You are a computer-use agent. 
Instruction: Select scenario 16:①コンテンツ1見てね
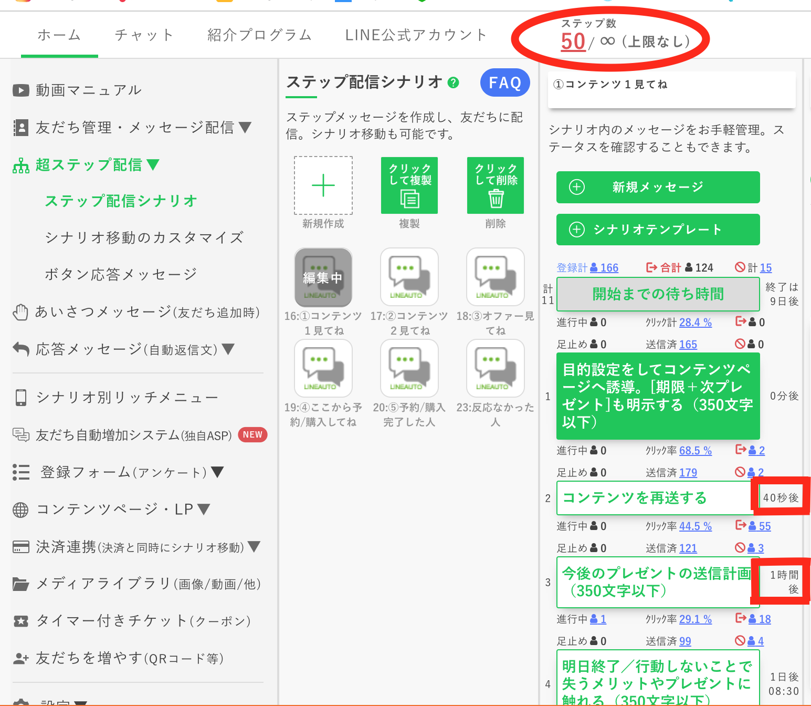coord(323,277)
